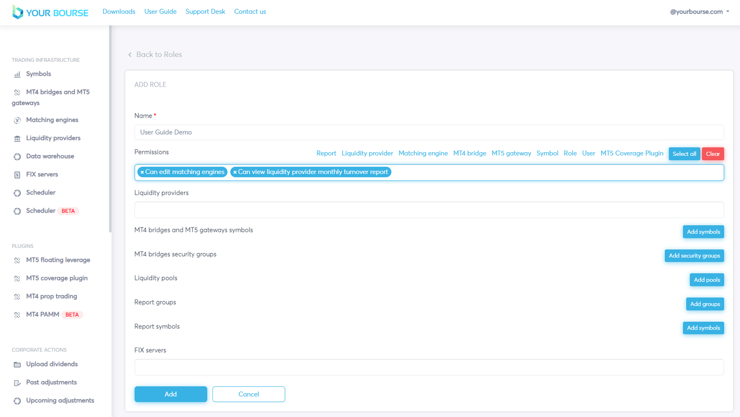Screen dimensions: 740x417
Task: Filter permissions by Report
Action: coord(326,153)
